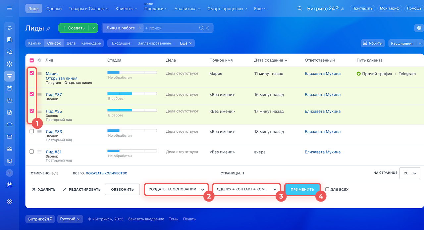Image resolution: width=424 pixels, height=230 pixels.
Task: Open the workgroups people icon in sidebar
Action: pos(10,149)
